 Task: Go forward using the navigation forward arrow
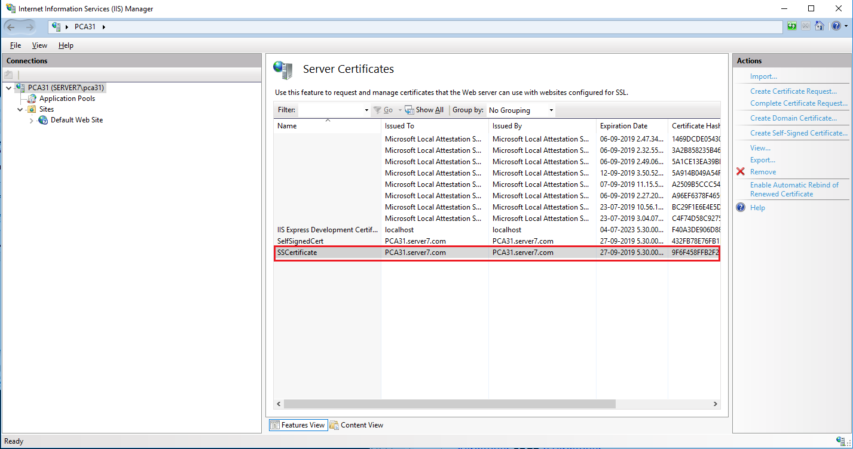pyautogui.click(x=29, y=27)
